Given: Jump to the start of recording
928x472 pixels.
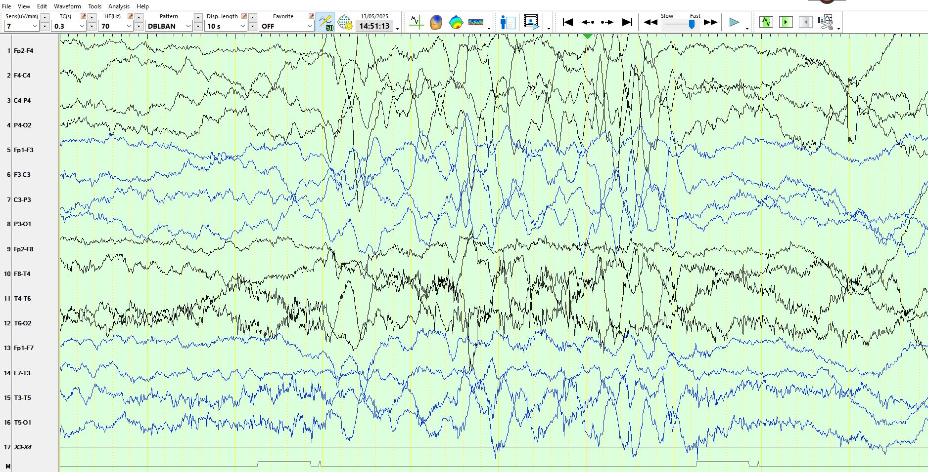Looking at the screenshot, I should [x=568, y=22].
